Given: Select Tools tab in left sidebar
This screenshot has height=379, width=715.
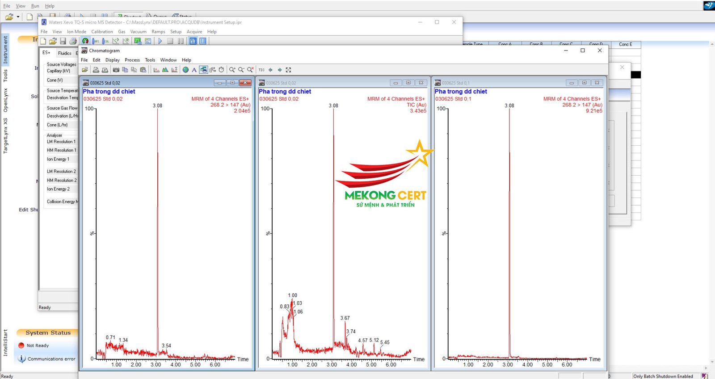Looking at the screenshot, I should (x=5, y=75).
